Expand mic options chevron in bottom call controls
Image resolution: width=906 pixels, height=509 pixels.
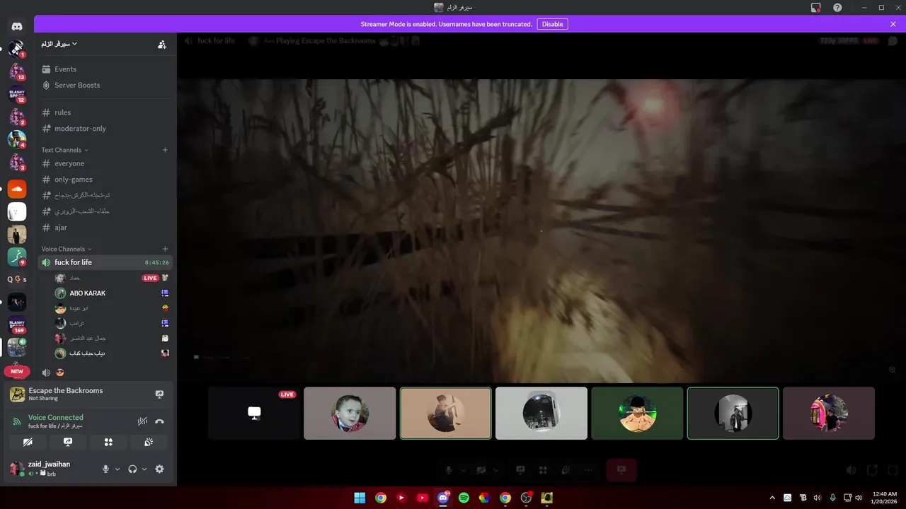coord(464,470)
